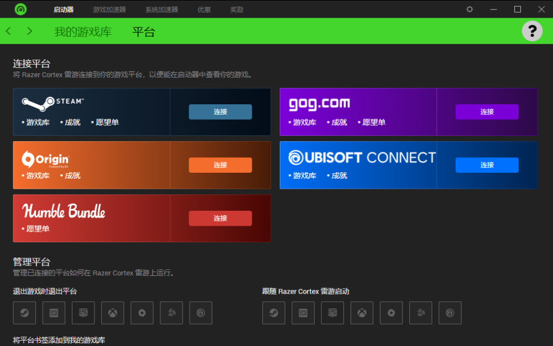Click 连接 on the Humble Bundle card
This screenshot has height=346, width=553.
221,218
